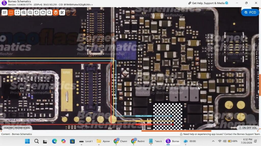Switch to Borneo taskbar app button
Viewport: 261px width, 146px height.
point(173,141)
